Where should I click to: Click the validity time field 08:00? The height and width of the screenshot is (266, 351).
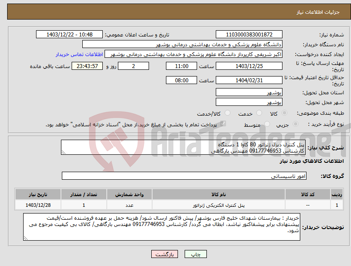(182, 80)
